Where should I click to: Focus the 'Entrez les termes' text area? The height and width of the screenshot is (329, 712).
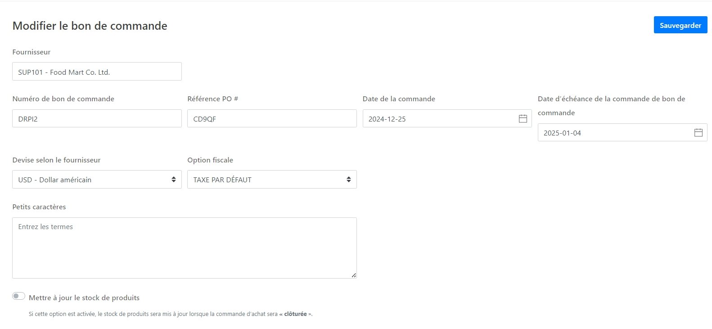pos(185,248)
